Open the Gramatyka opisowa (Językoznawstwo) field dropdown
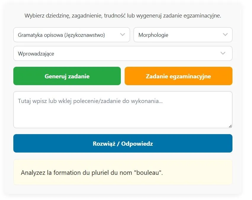The image size is (252, 200). (x=71, y=35)
